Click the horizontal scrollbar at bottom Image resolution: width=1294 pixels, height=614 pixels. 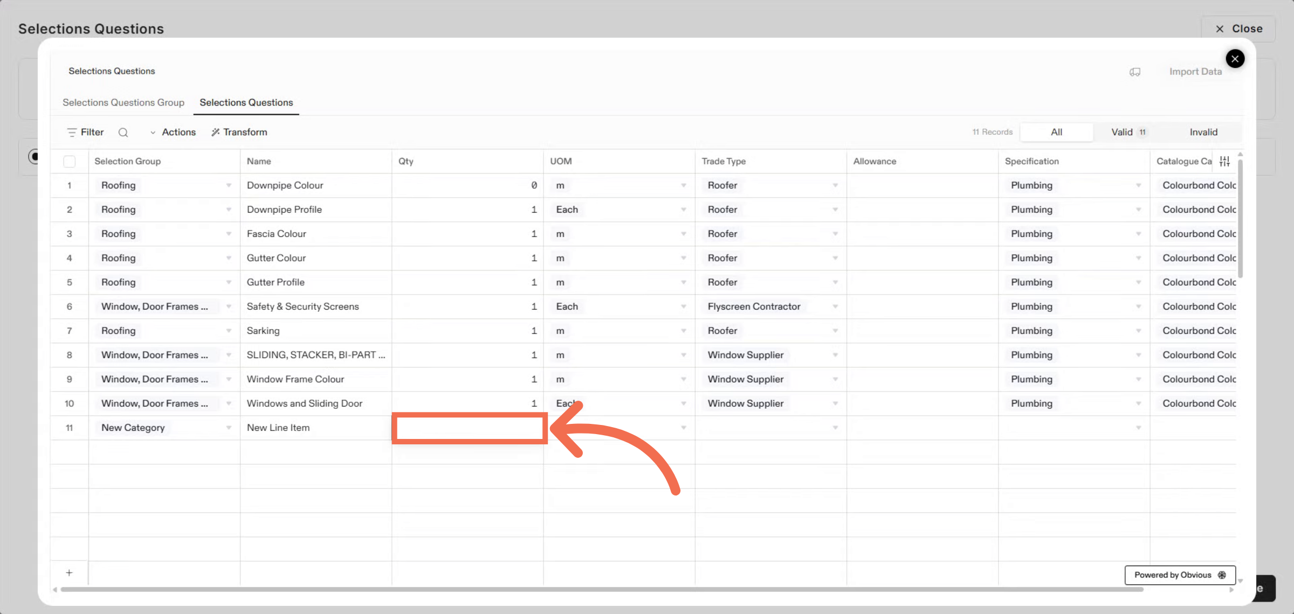pyautogui.click(x=601, y=590)
